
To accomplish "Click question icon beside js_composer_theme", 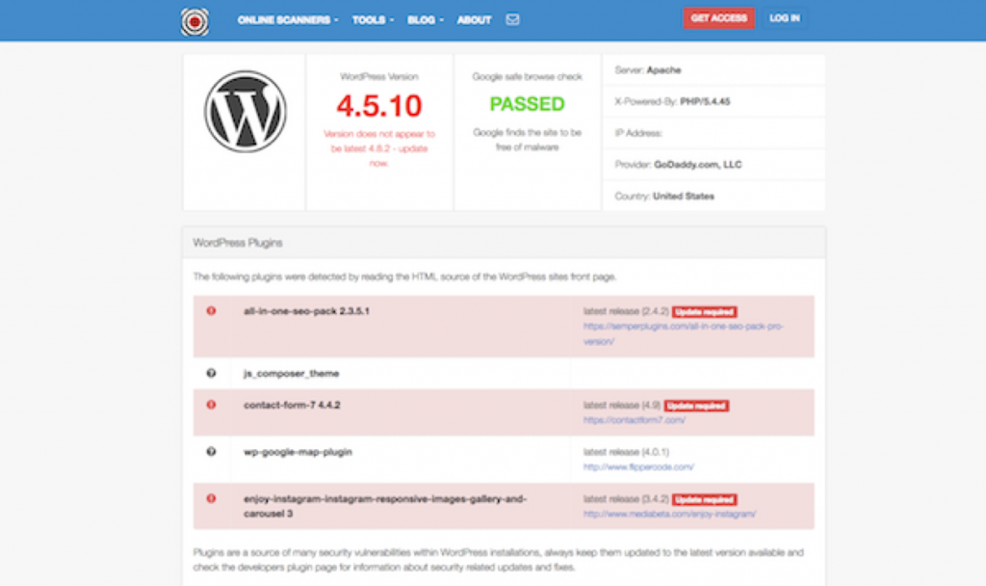I will [211, 373].
